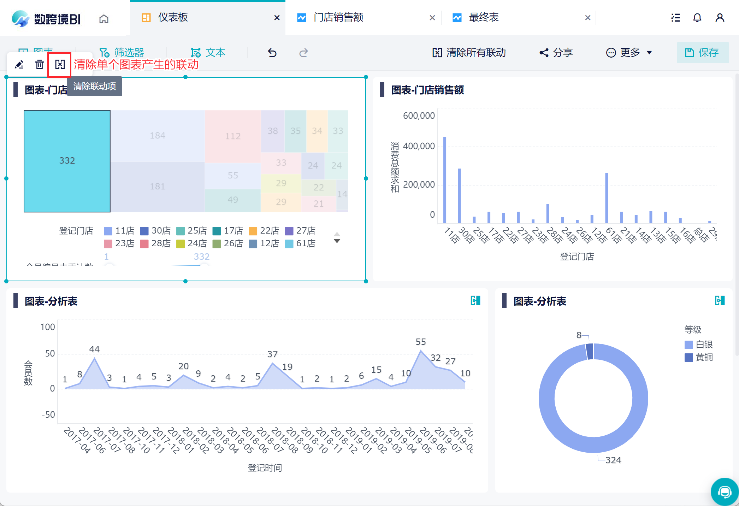Click 清除所有联动 button
Image resolution: width=739 pixels, height=506 pixels.
[469, 53]
